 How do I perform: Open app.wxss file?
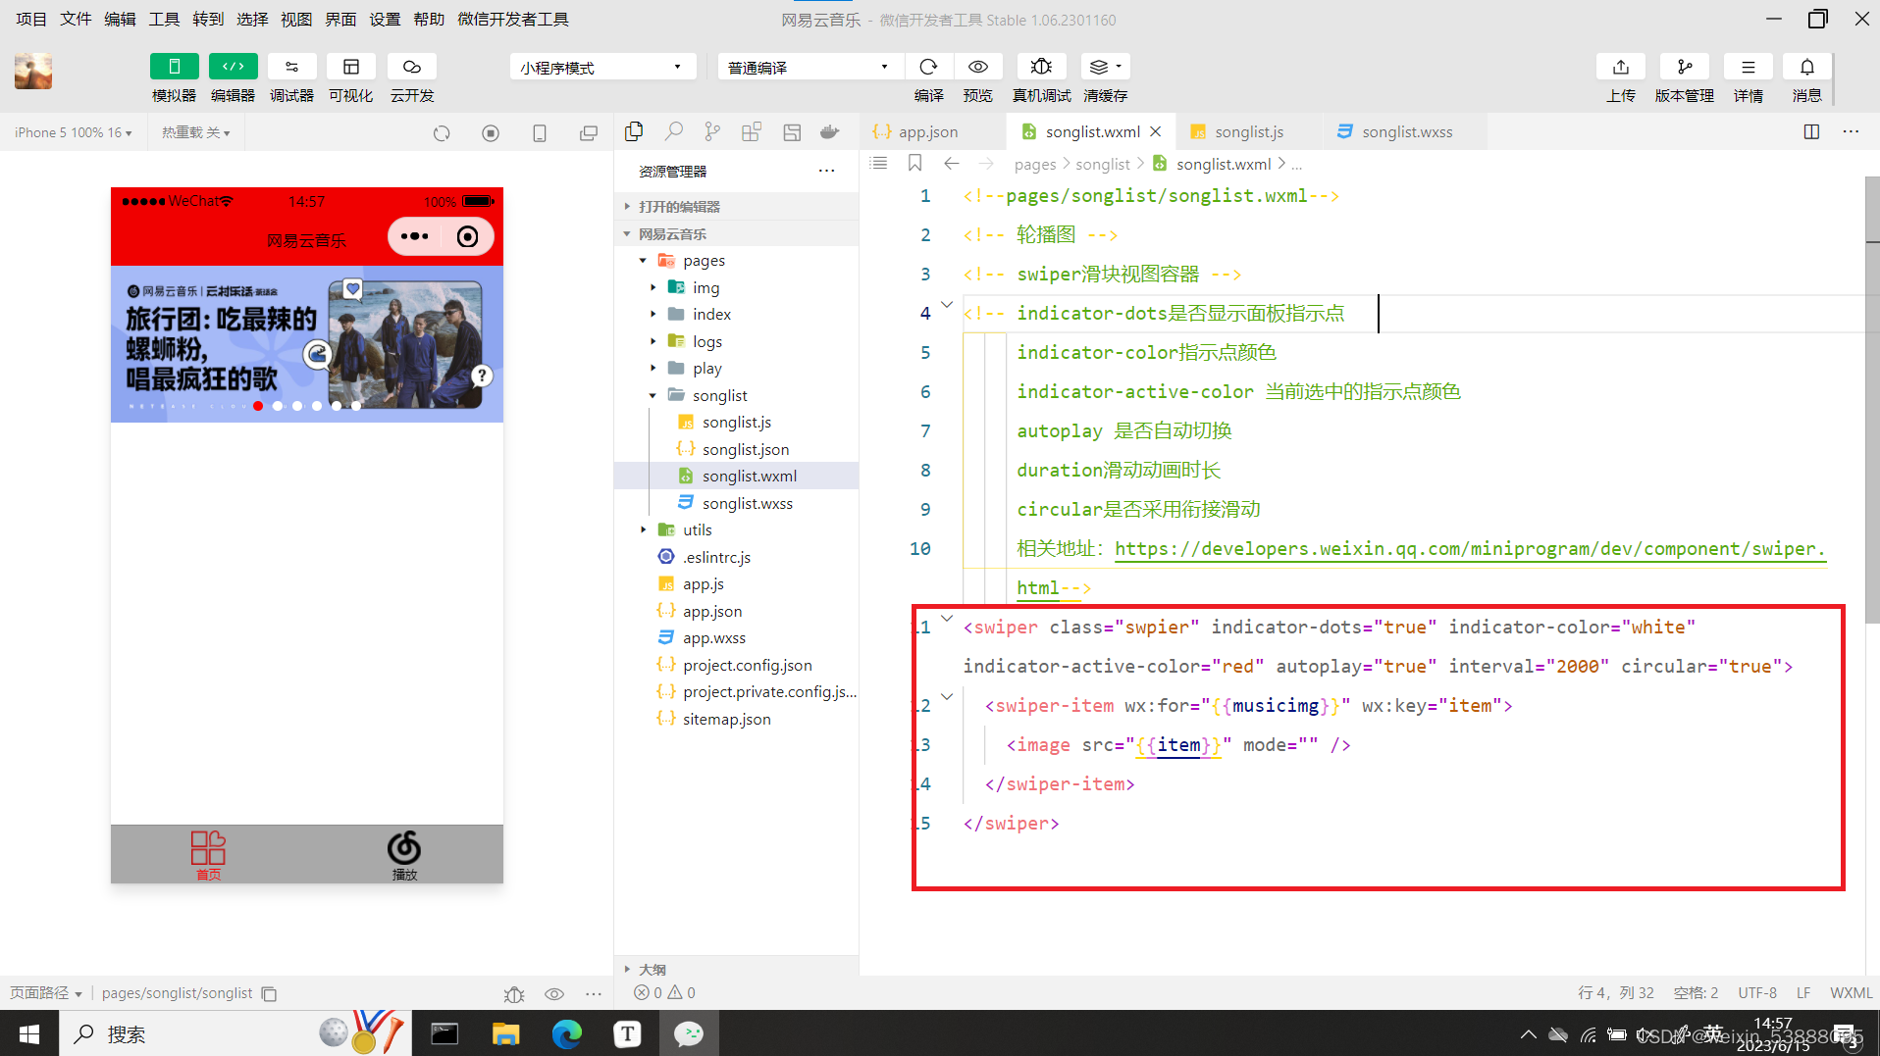736,637
